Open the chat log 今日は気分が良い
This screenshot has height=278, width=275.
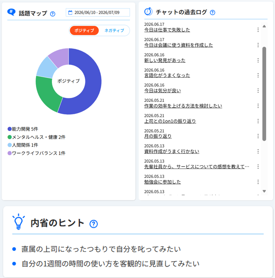[x=162, y=91]
